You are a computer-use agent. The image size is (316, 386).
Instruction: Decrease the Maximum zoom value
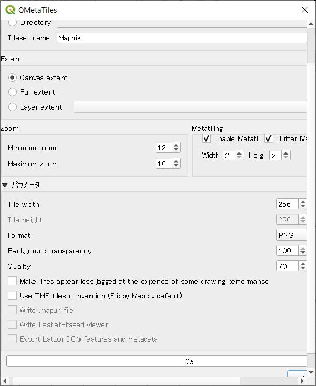176,166
